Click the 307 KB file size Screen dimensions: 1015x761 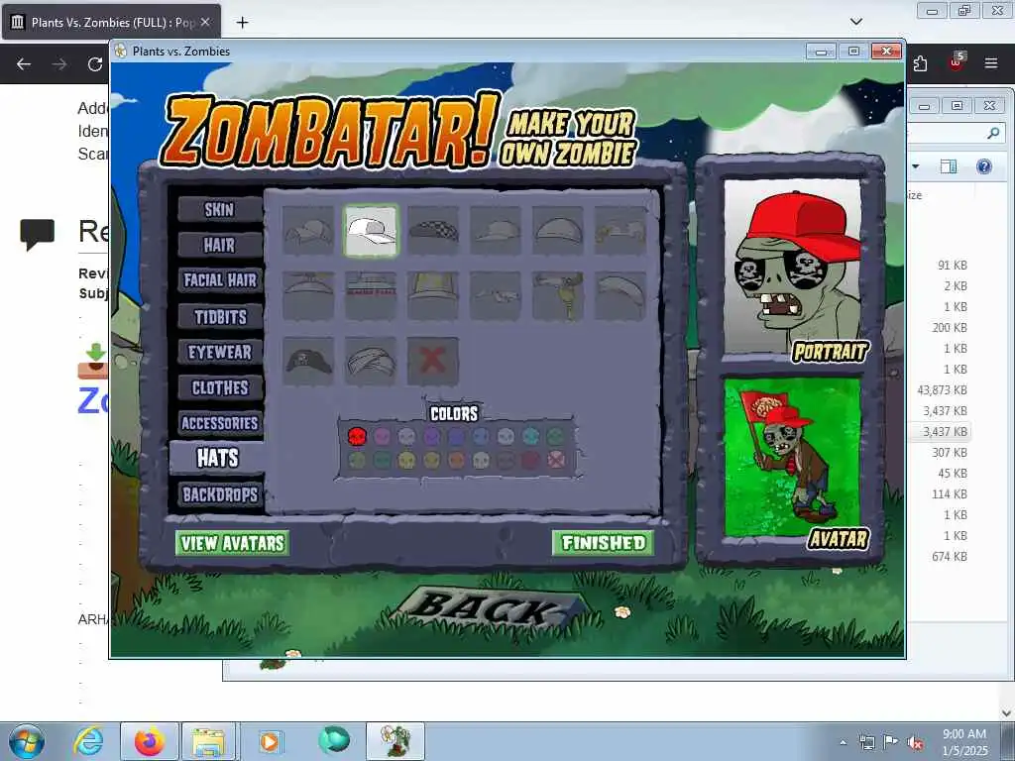point(949,452)
